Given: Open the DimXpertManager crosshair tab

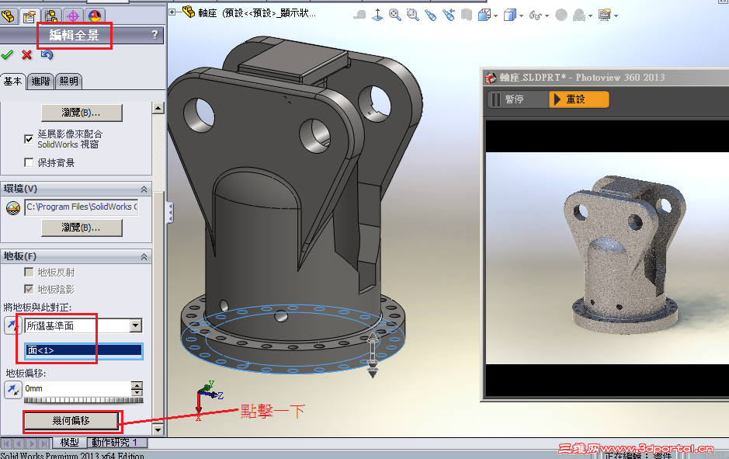Looking at the screenshot, I should pyautogui.click(x=73, y=16).
